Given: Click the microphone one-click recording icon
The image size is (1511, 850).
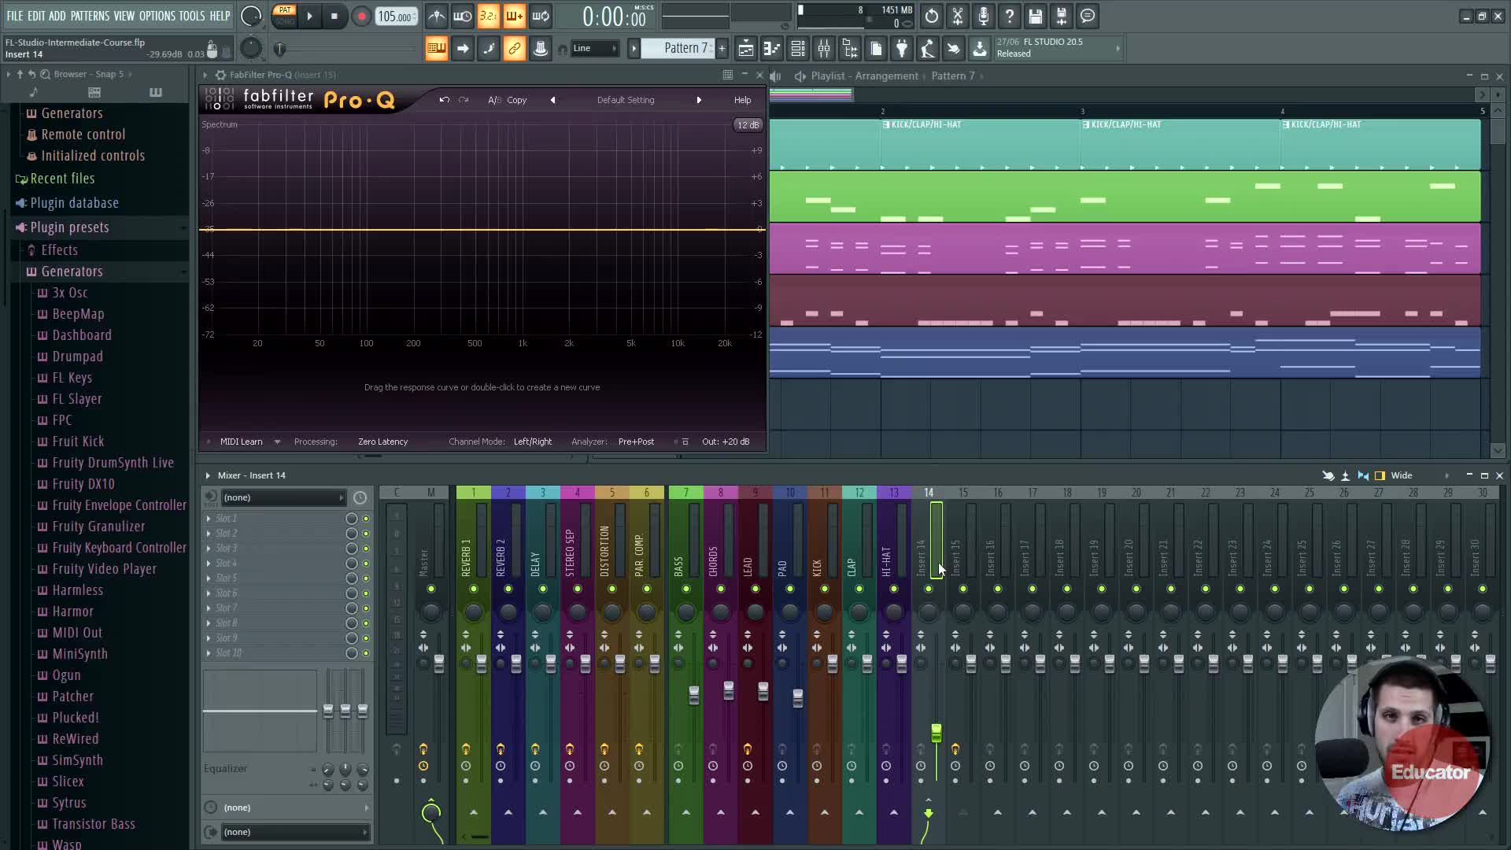Looking at the screenshot, I should 984,16.
